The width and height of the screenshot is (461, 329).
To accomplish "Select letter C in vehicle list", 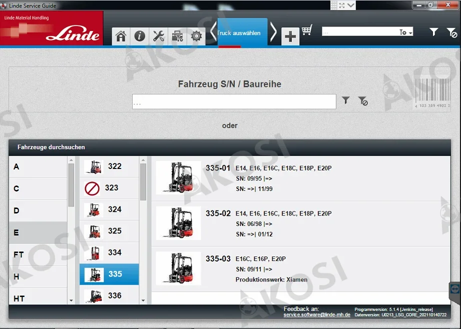I will pyautogui.click(x=38, y=188).
